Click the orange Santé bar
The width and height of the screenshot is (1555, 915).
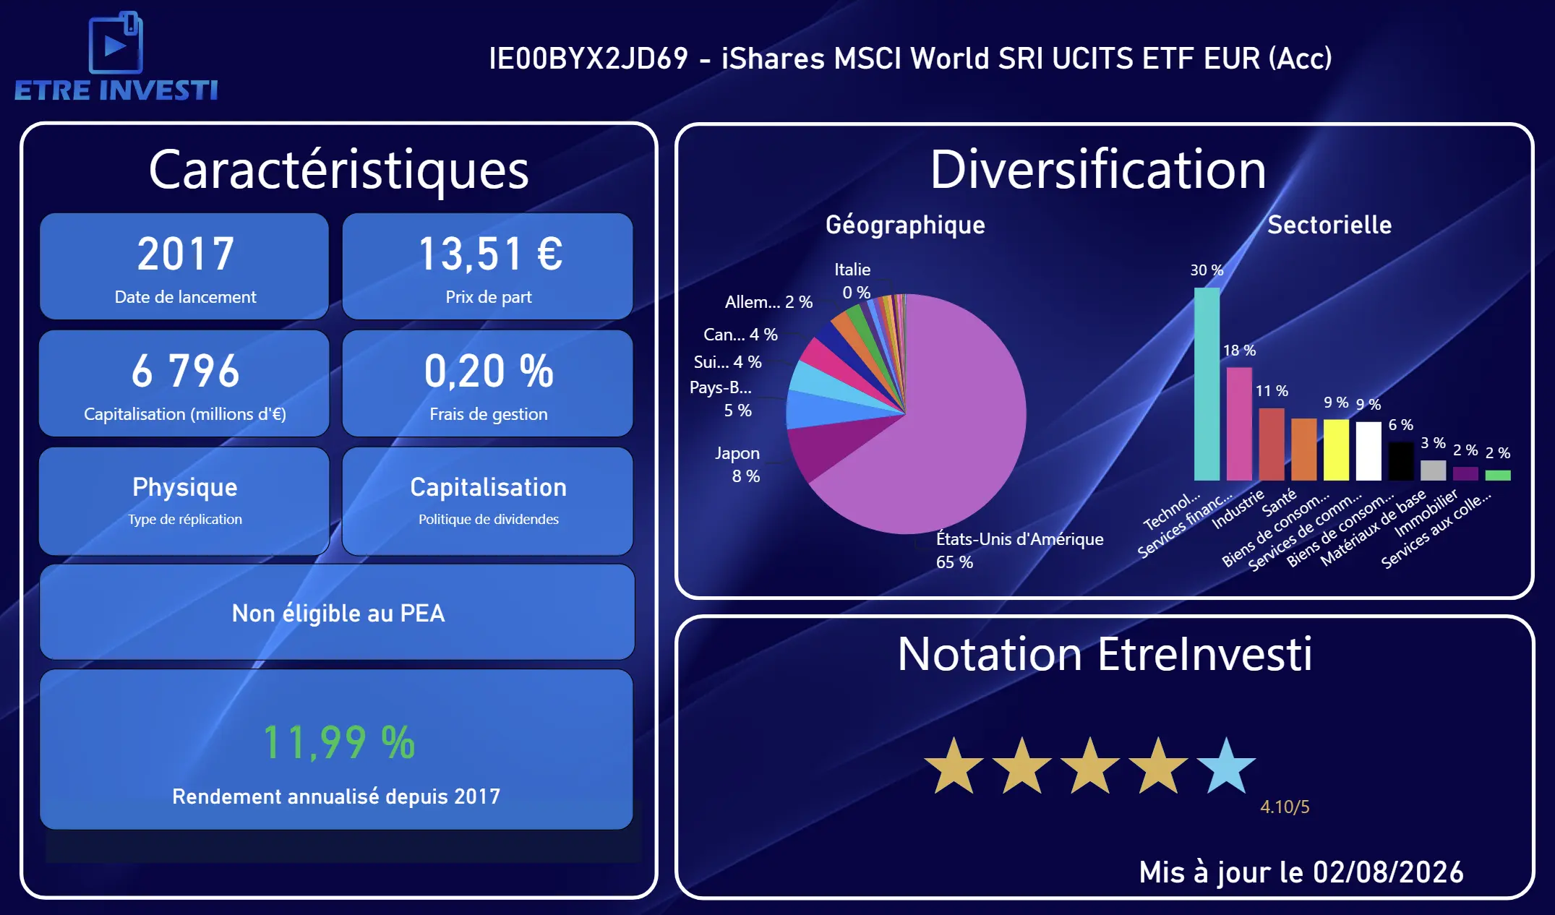(1304, 450)
